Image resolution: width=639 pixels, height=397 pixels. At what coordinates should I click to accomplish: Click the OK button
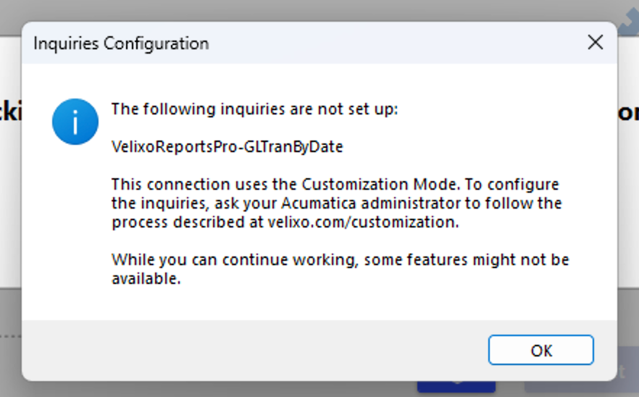tap(540, 350)
